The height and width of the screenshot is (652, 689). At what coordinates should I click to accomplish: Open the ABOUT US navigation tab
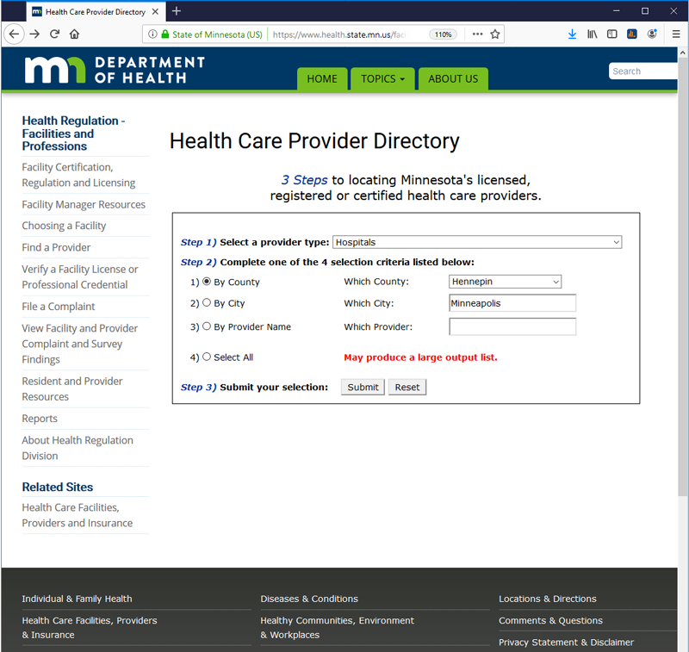[x=453, y=78]
